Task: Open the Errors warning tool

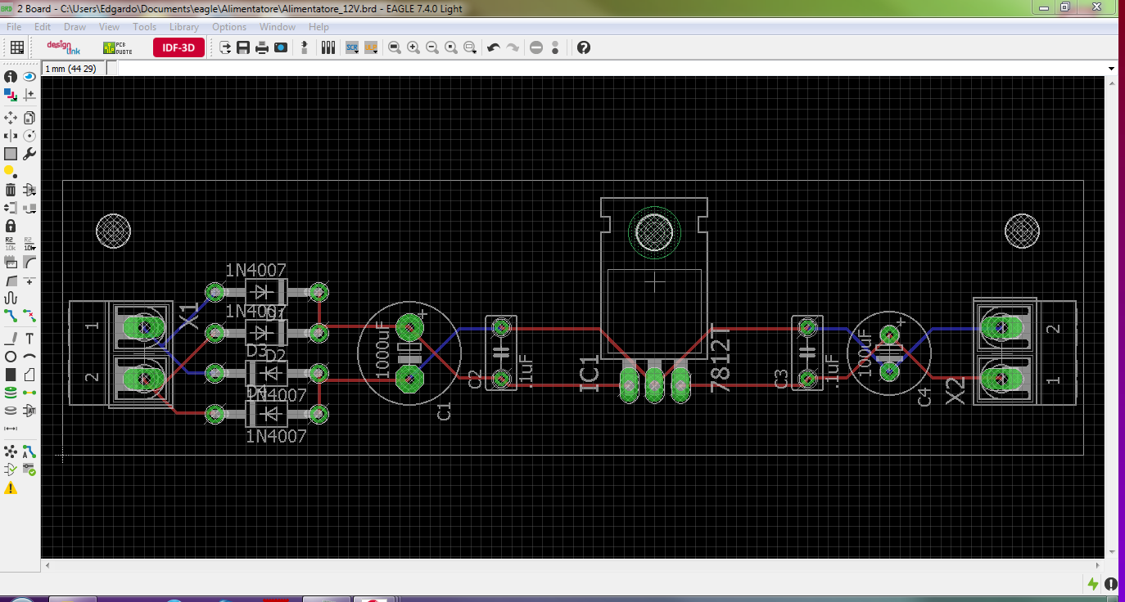Action: (11, 487)
